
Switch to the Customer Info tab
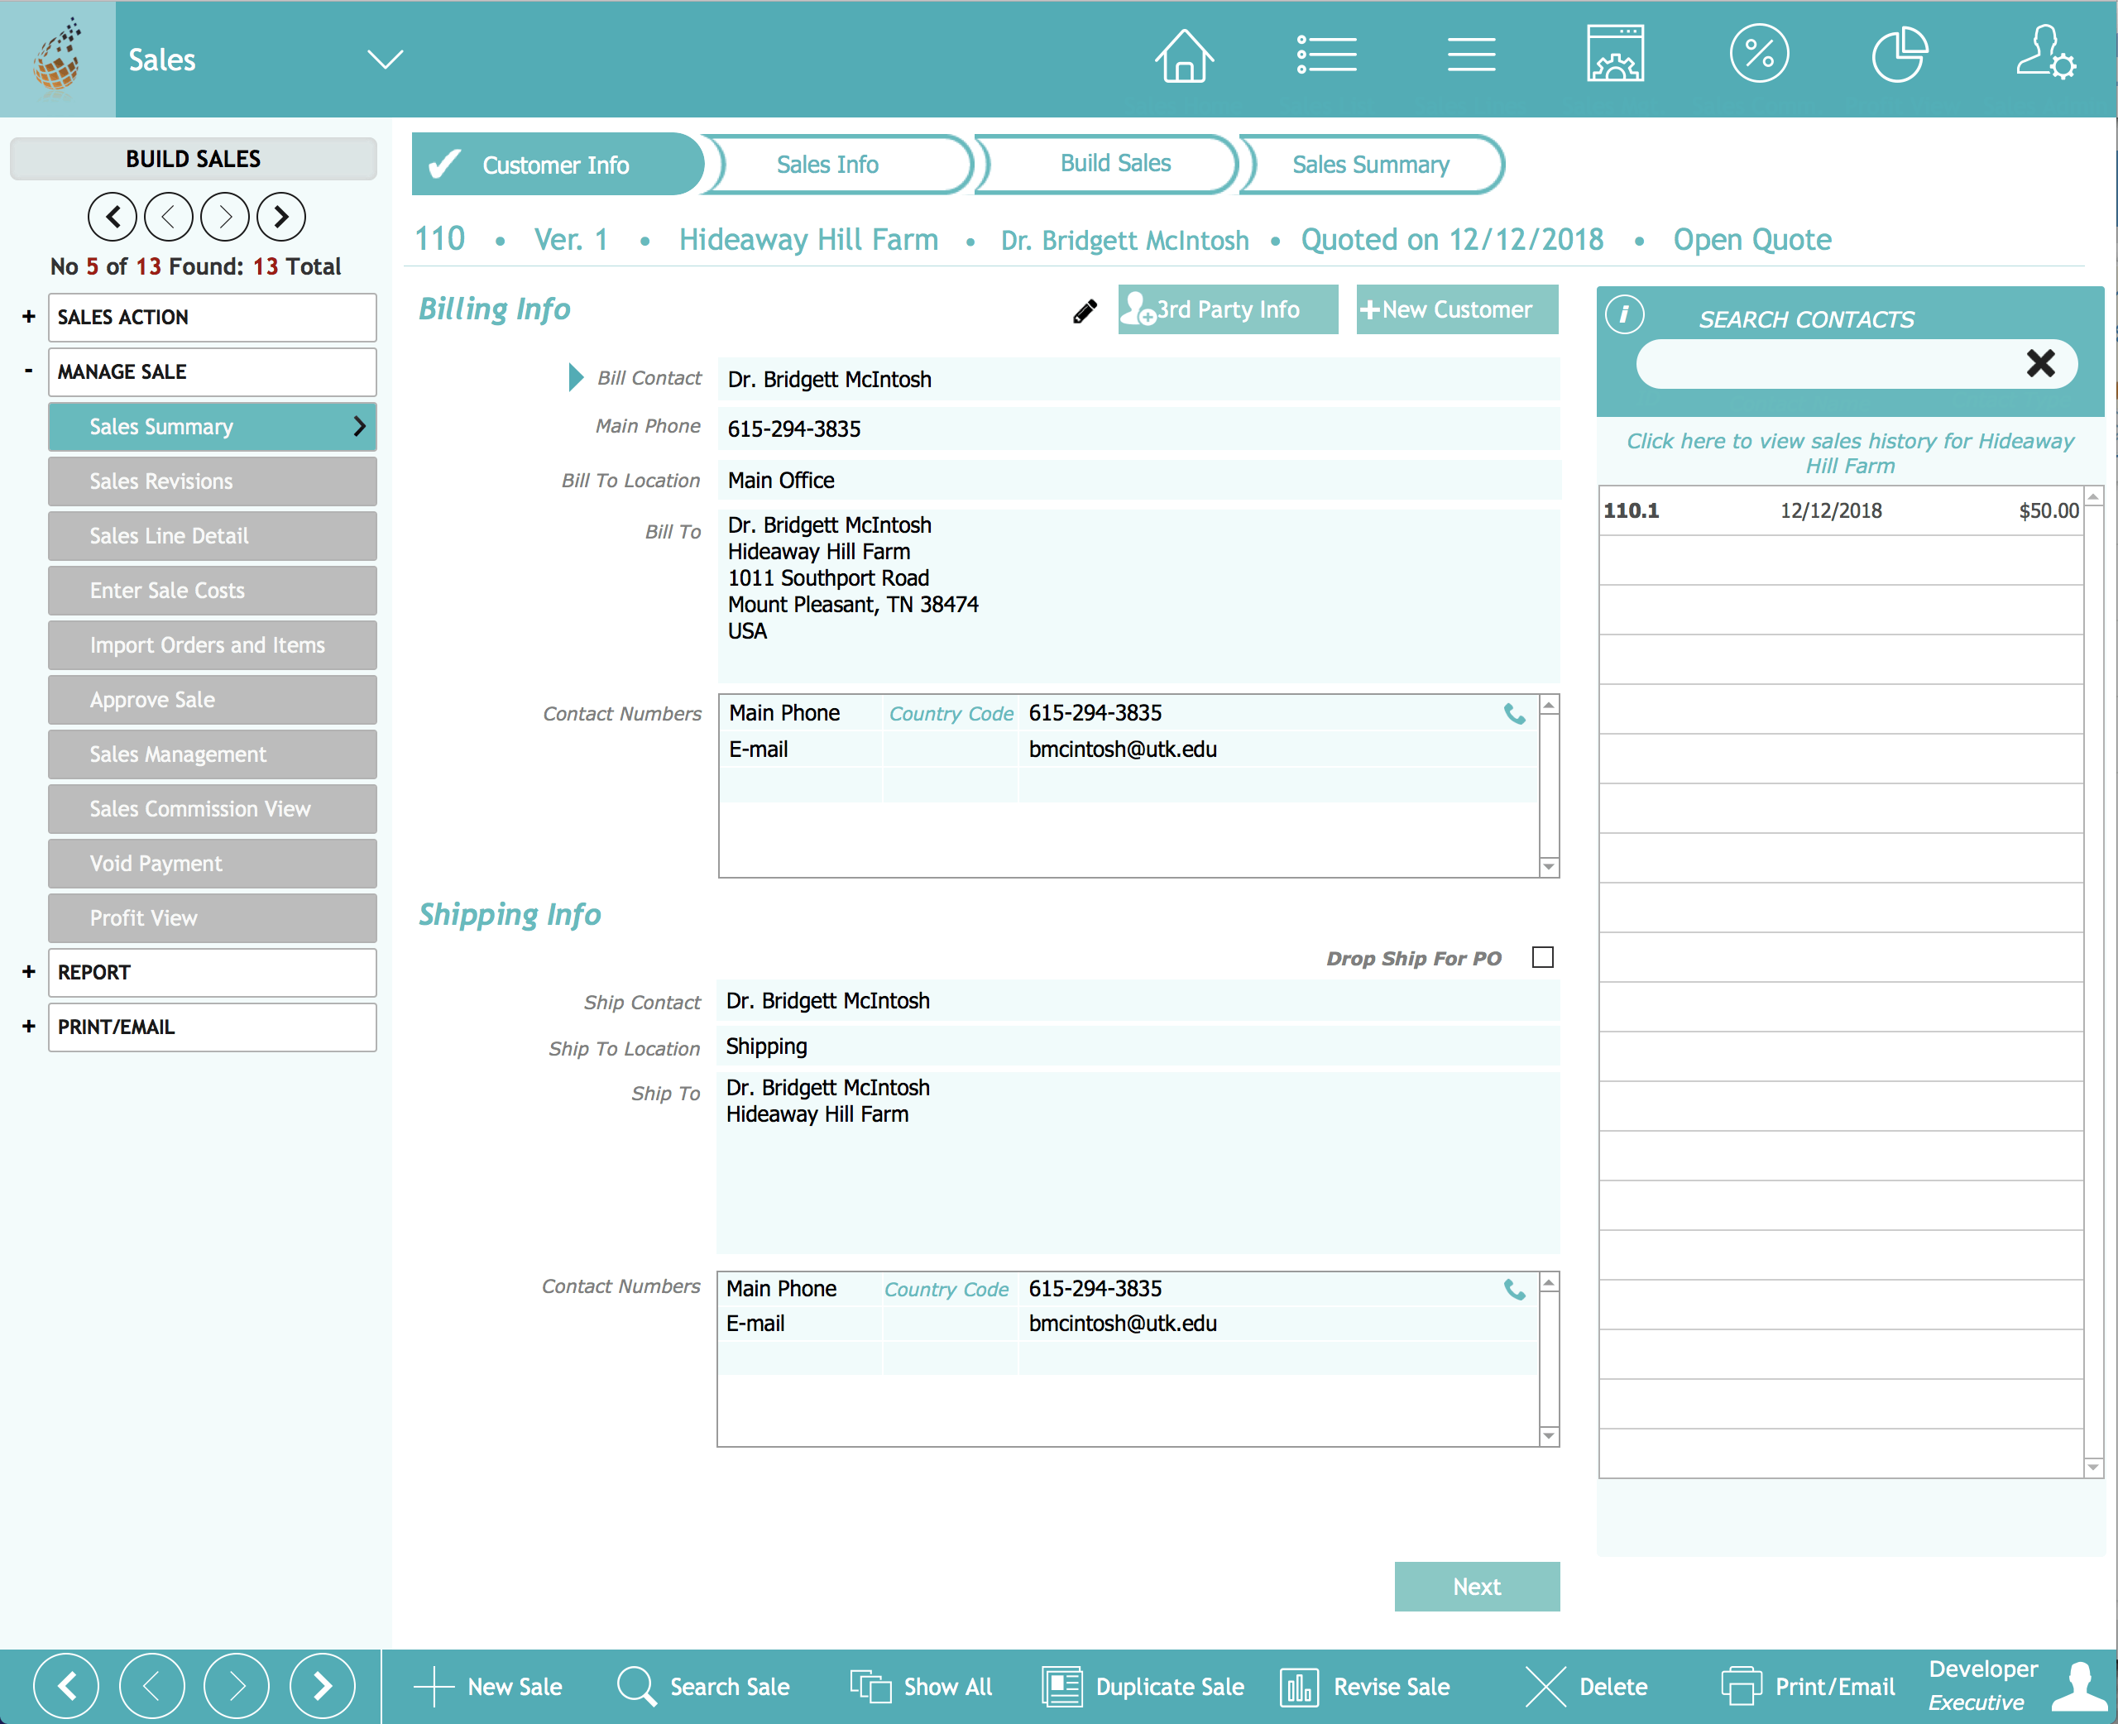pos(557,165)
